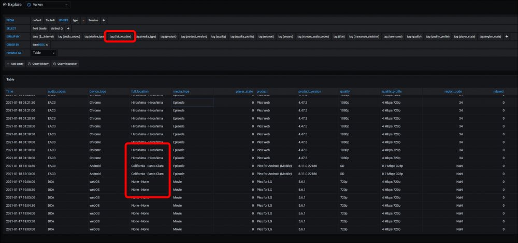Click Hiroshima - Hiroshima in the 01:18:00 row
Screen dimensions: 518x243
pyautogui.click(x=147, y=158)
